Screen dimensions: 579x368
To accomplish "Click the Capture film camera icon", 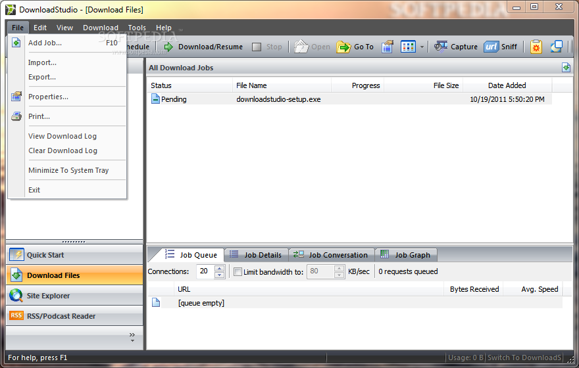I will pos(441,47).
